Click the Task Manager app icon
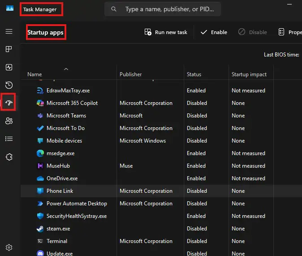The width and height of the screenshot is (302, 256). click(x=10, y=8)
